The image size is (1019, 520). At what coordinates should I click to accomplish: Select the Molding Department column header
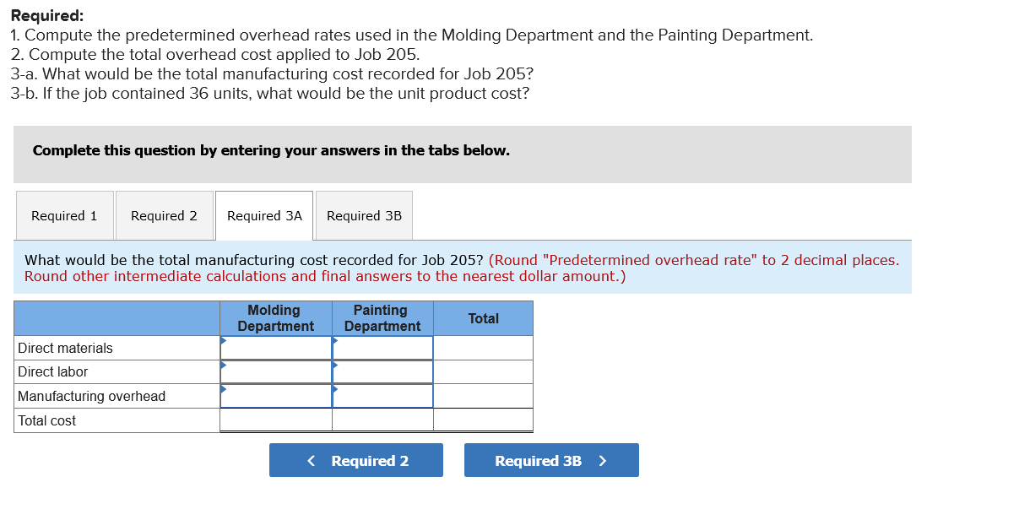point(275,318)
